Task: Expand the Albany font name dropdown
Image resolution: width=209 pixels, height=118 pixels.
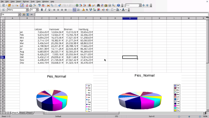Action: tap(27, 10)
